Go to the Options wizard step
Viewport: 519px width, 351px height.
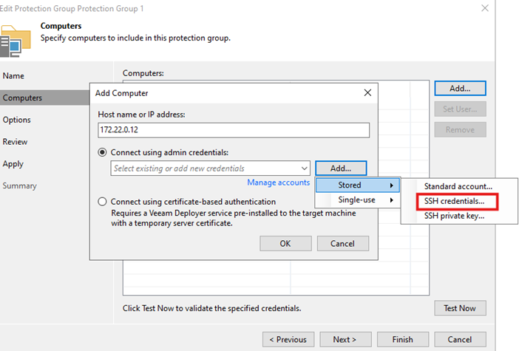17,120
